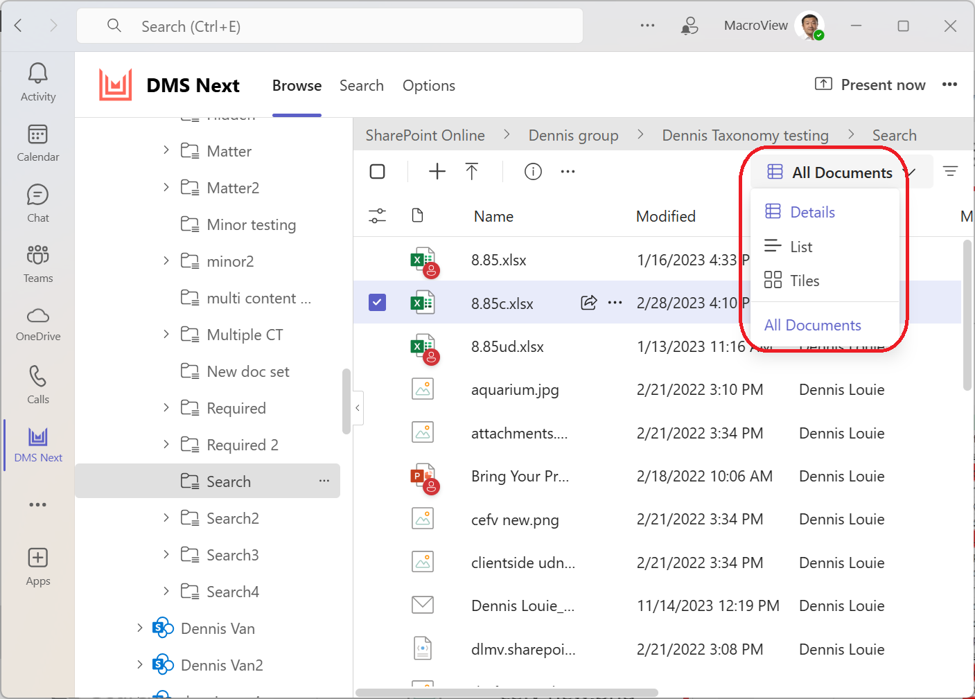Viewport: 975px width, 699px height.
Task: Switch to the Options tab
Action: [x=429, y=85]
